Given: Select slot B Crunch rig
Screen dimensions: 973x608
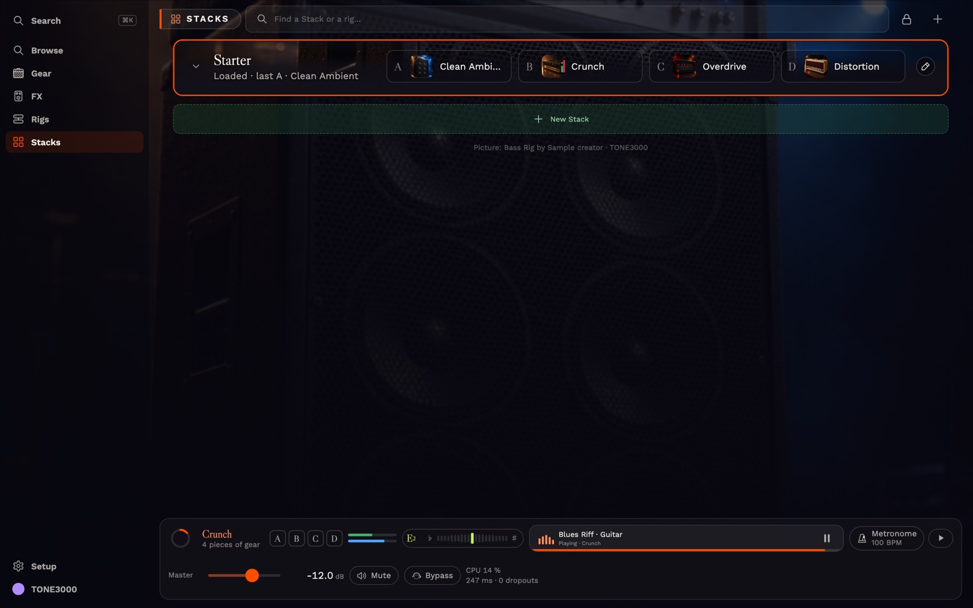Looking at the screenshot, I should (x=580, y=66).
